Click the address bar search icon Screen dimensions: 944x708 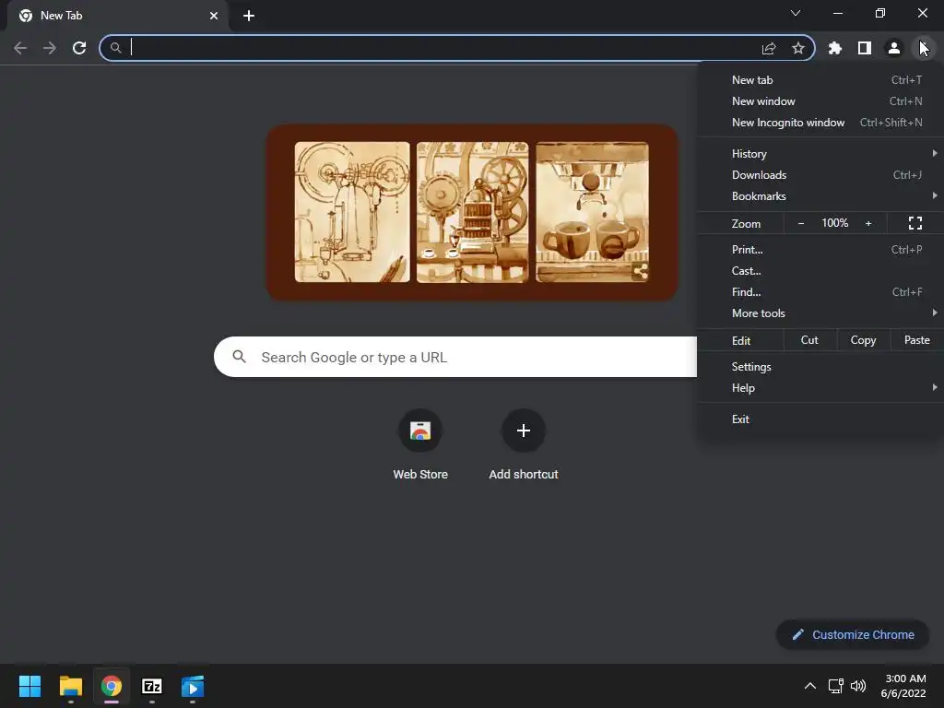pyautogui.click(x=115, y=48)
